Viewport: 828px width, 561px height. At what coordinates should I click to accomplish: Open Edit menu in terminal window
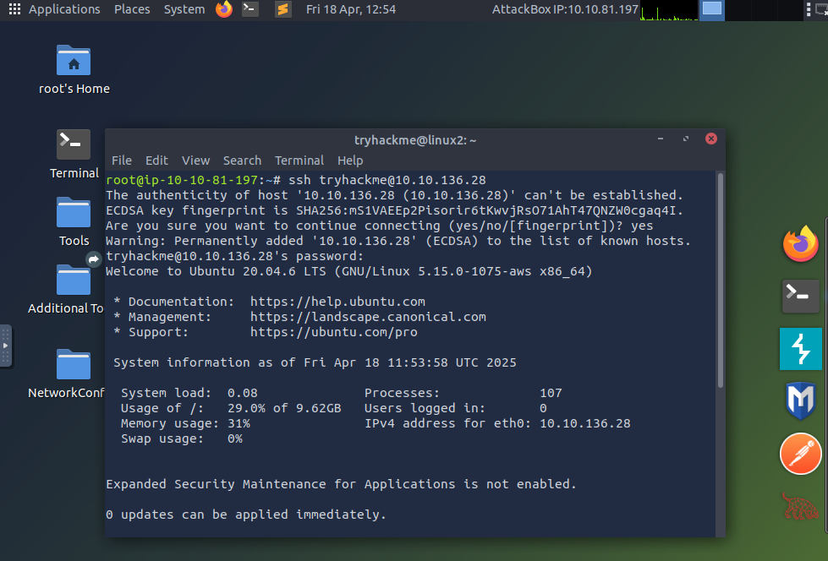pyautogui.click(x=156, y=161)
